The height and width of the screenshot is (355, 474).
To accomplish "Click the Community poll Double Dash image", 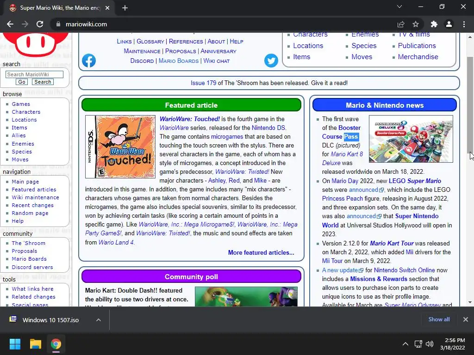I will point(246,296).
